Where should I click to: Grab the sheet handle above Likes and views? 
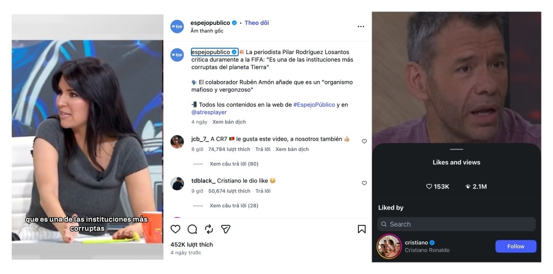[456, 149]
